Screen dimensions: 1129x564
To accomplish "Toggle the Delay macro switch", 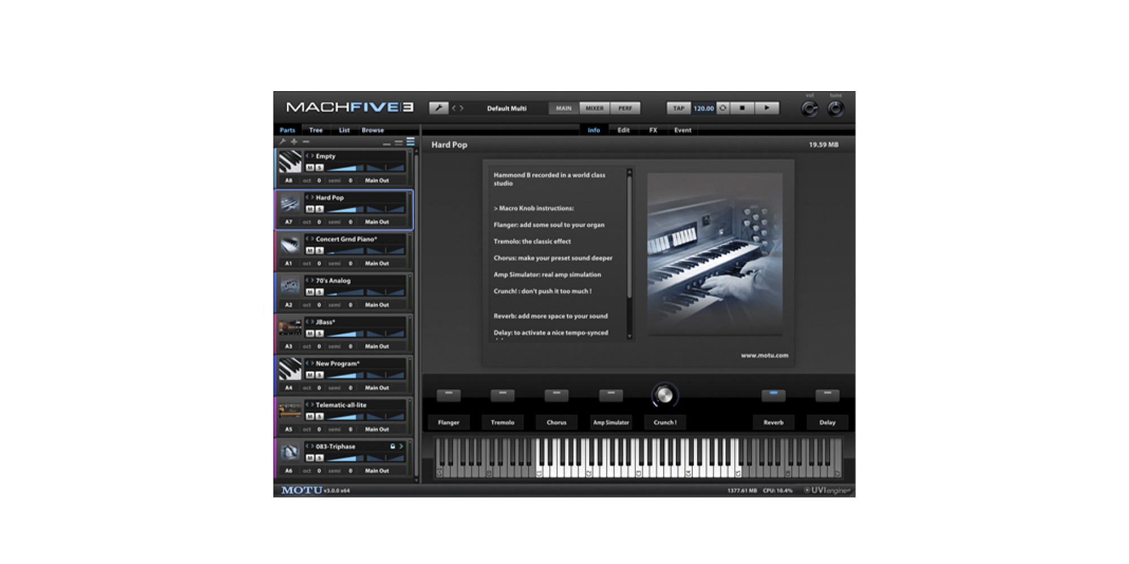I will click(827, 395).
